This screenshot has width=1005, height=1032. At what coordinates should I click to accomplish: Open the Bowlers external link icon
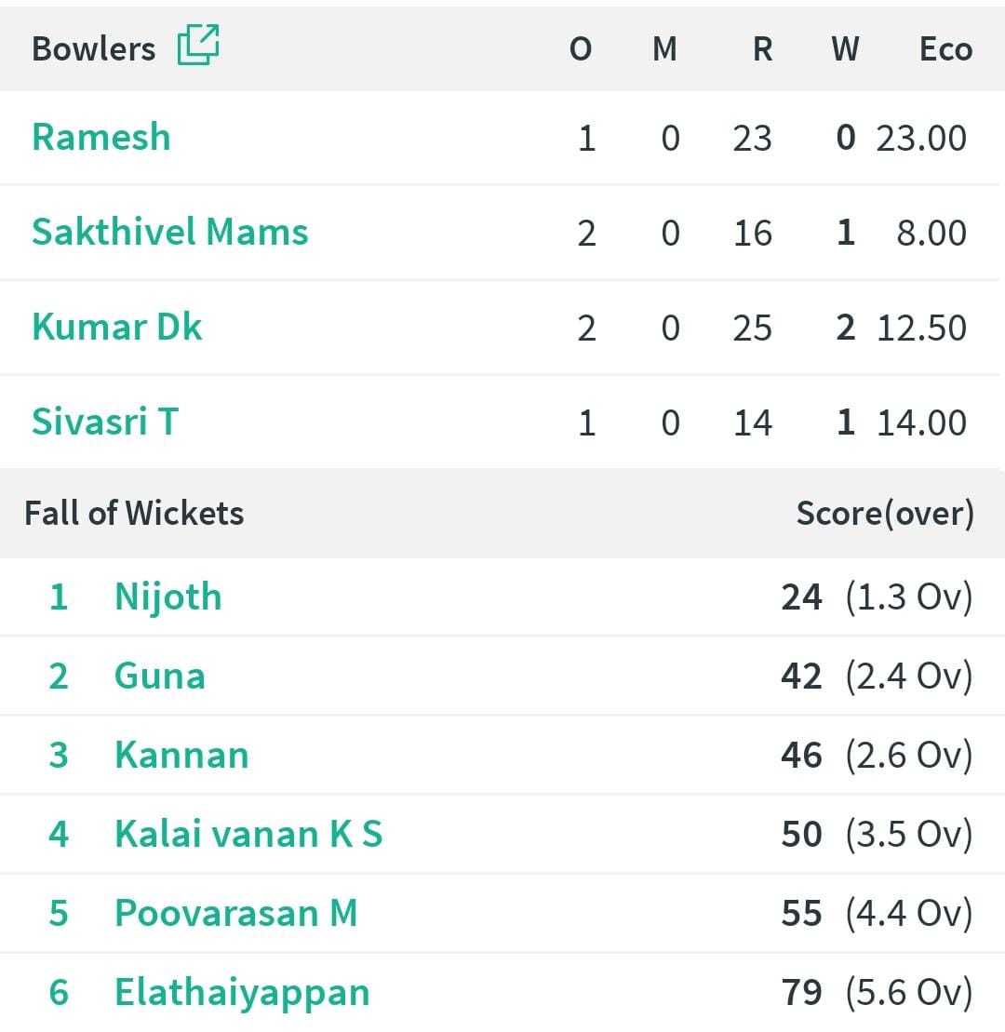[198, 45]
